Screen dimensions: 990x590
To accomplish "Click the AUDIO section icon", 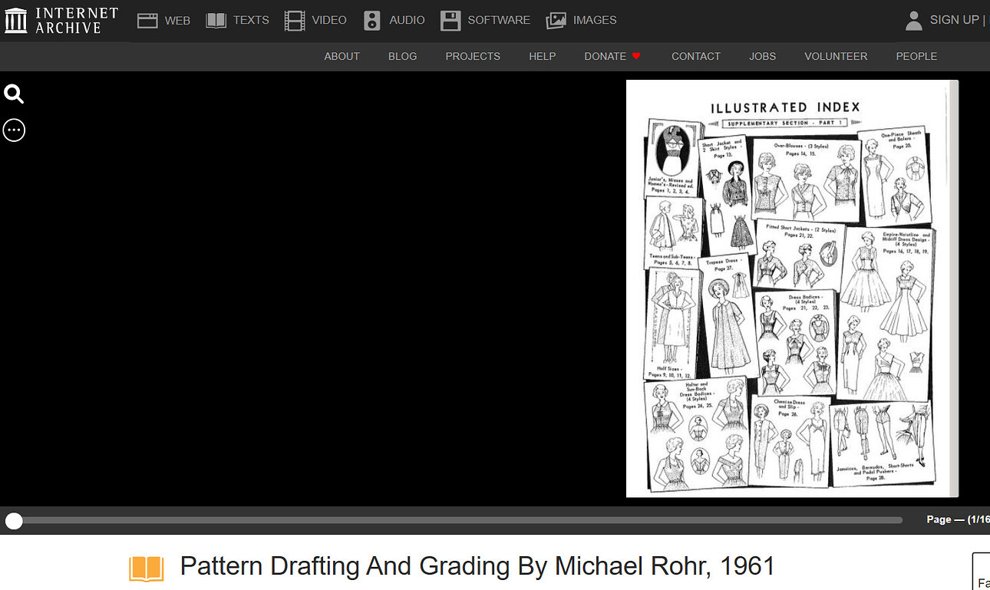I will (x=371, y=20).
